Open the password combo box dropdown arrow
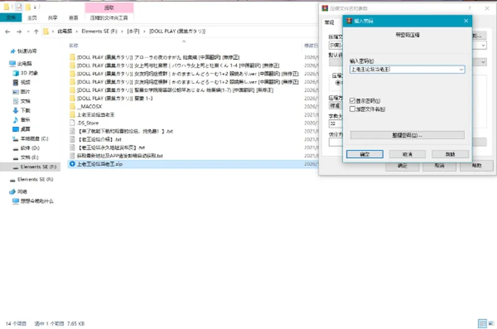 click(461, 69)
